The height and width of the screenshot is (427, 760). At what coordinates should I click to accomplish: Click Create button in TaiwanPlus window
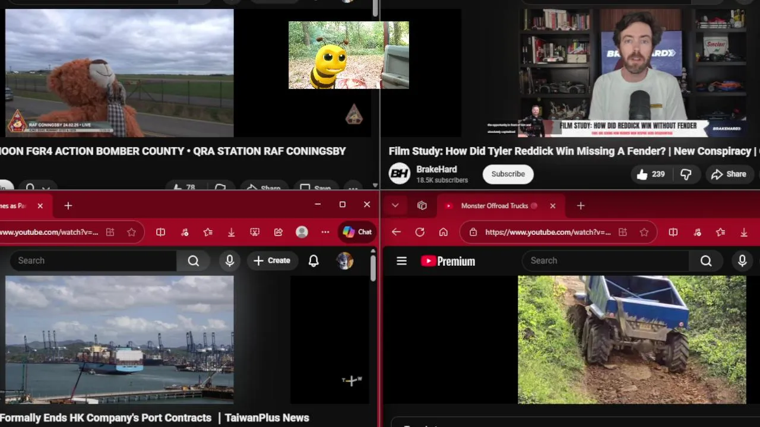272,260
